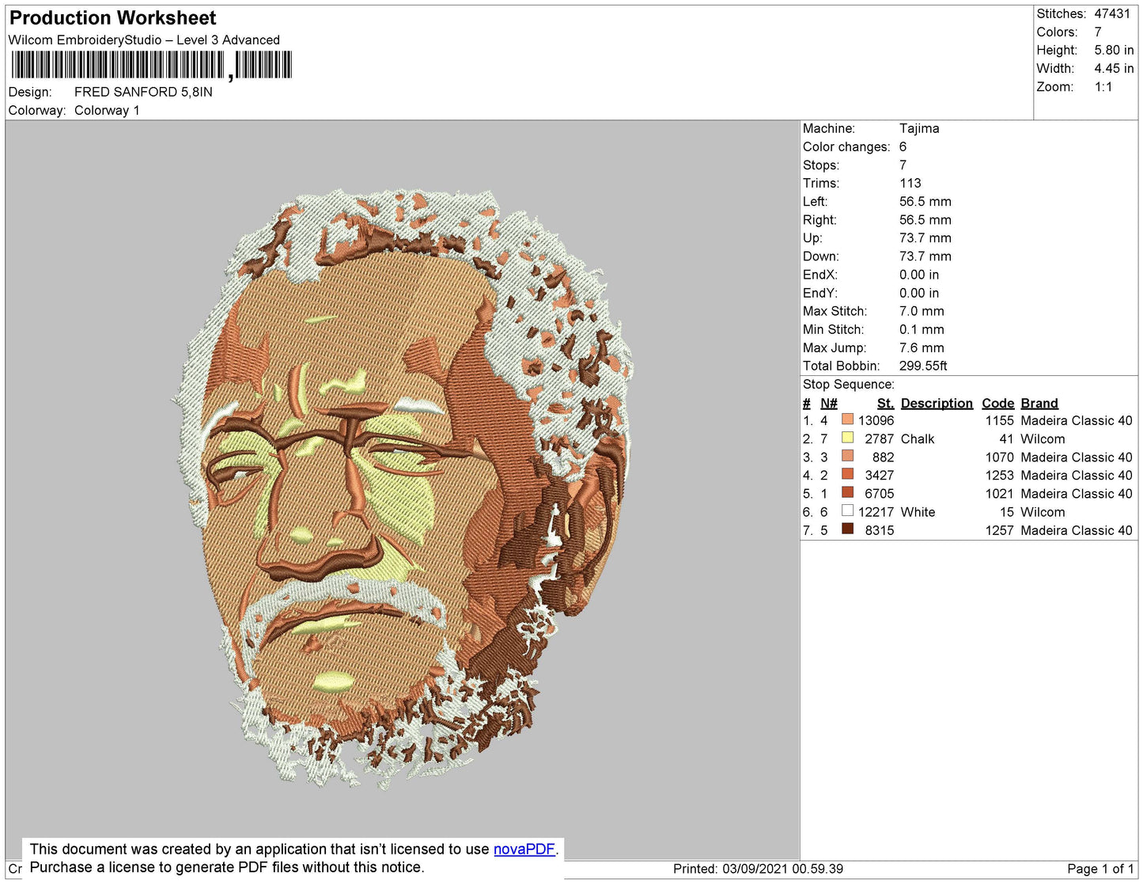
Task: Click stitch count 3427 in row 4
Action: click(x=880, y=475)
